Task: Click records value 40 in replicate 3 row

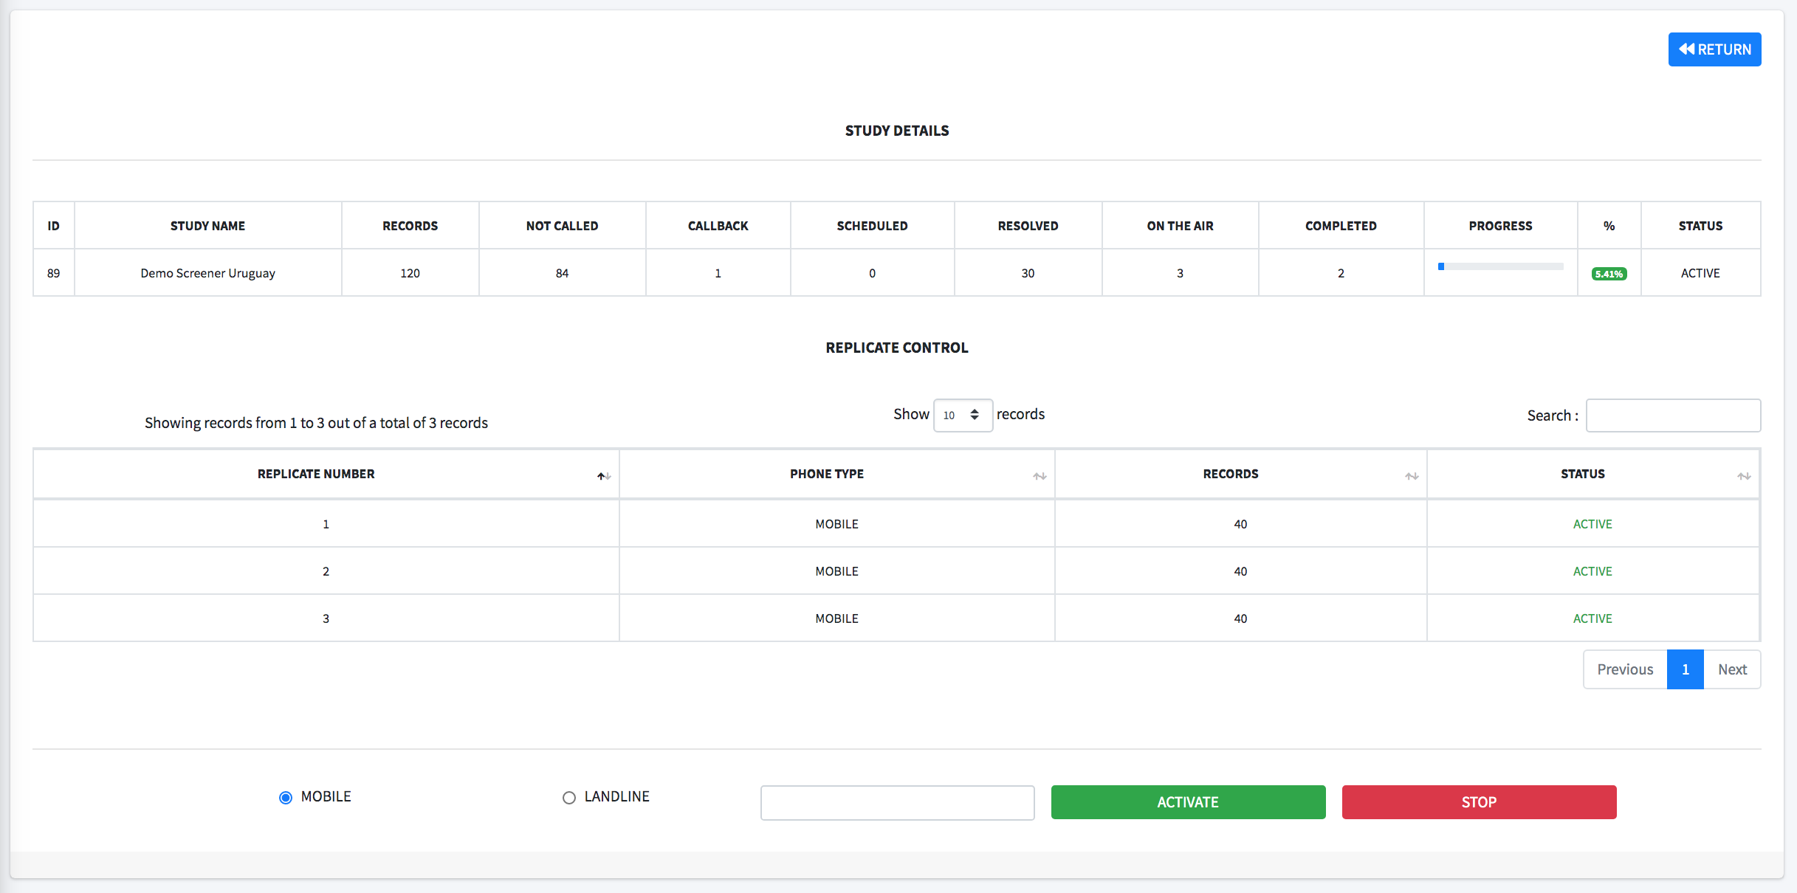Action: point(1240,618)
